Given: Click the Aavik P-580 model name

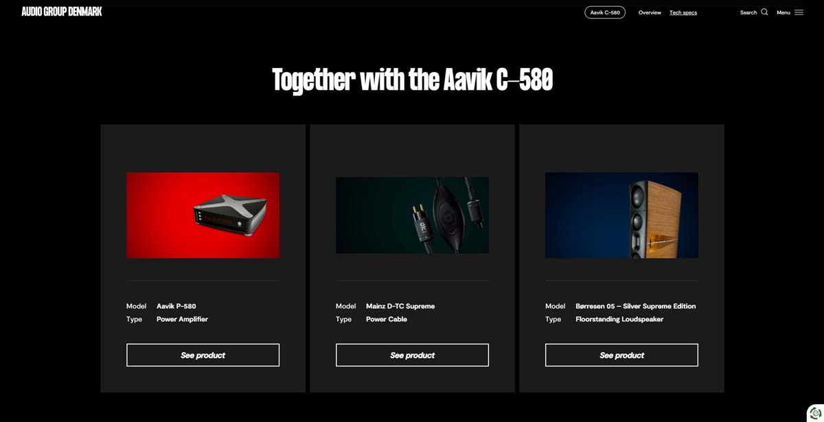Looking at the screenshot, I should point(176,306).
